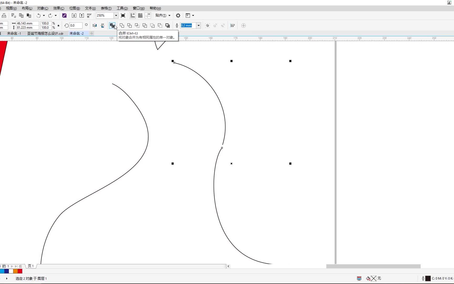Select the 页1 page tab
Image resolution: width=454 pixels, height=284 pixels.
click(31, 266)
